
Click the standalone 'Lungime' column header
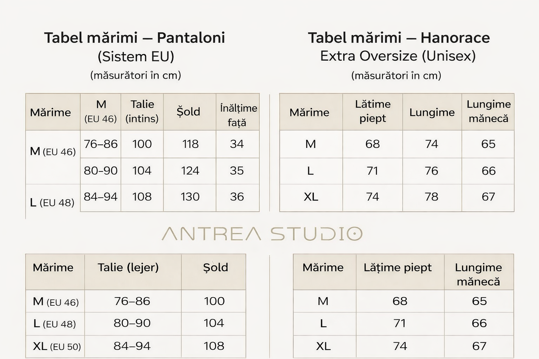(432, 113)
